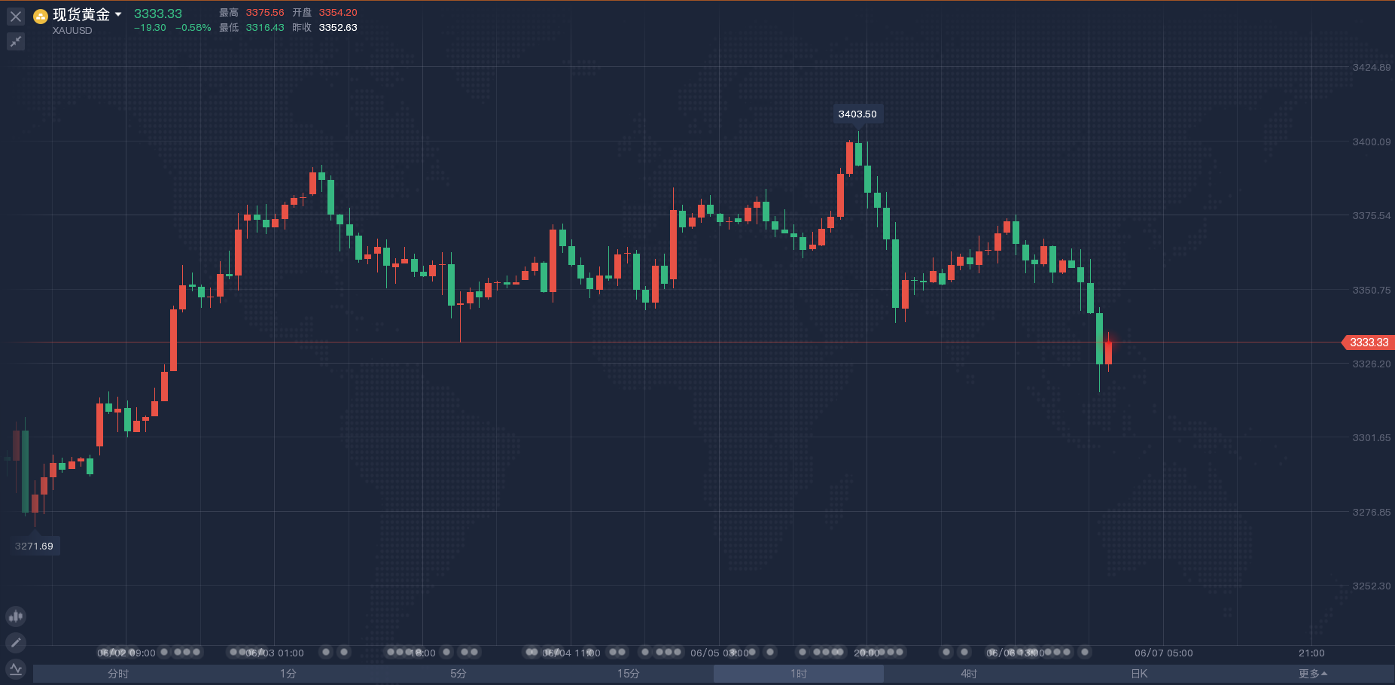Image resolution: width=1395 pixels, height=685 pixels.
Task: Click the 3301.65 axis price
Action: 1372,438
